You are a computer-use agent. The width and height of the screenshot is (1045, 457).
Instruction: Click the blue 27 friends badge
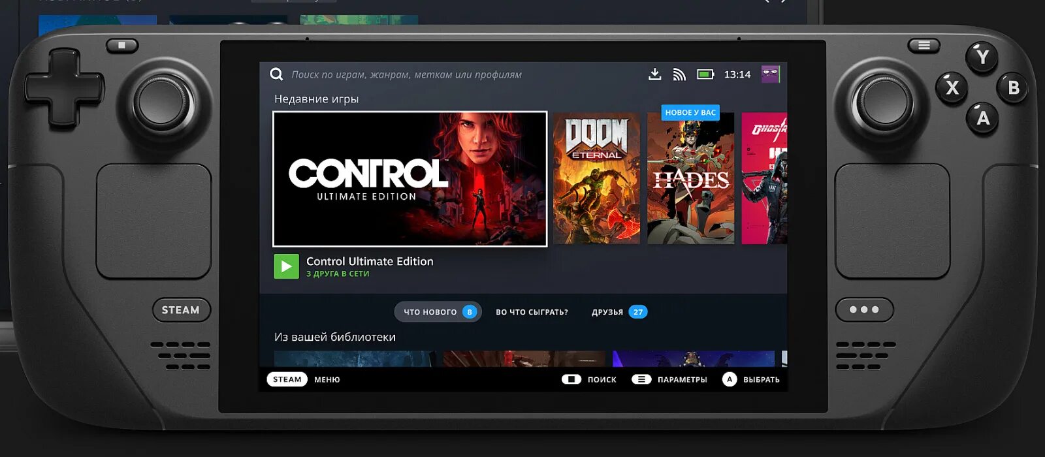[x=638, y=312]
